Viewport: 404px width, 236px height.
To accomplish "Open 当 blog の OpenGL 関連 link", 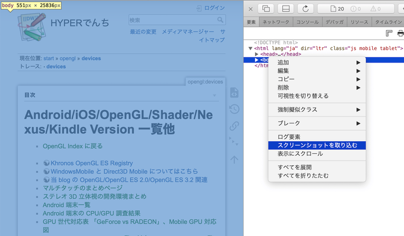I will pyautogui.click(x=129, y=180).
